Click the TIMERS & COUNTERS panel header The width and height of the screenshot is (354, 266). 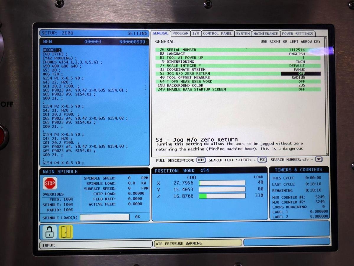[x=299, y=170]
